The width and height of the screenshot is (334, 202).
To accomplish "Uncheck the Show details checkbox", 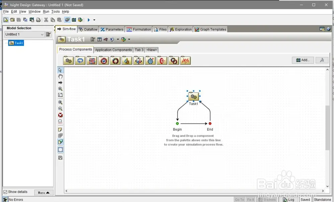I will 5,192.
